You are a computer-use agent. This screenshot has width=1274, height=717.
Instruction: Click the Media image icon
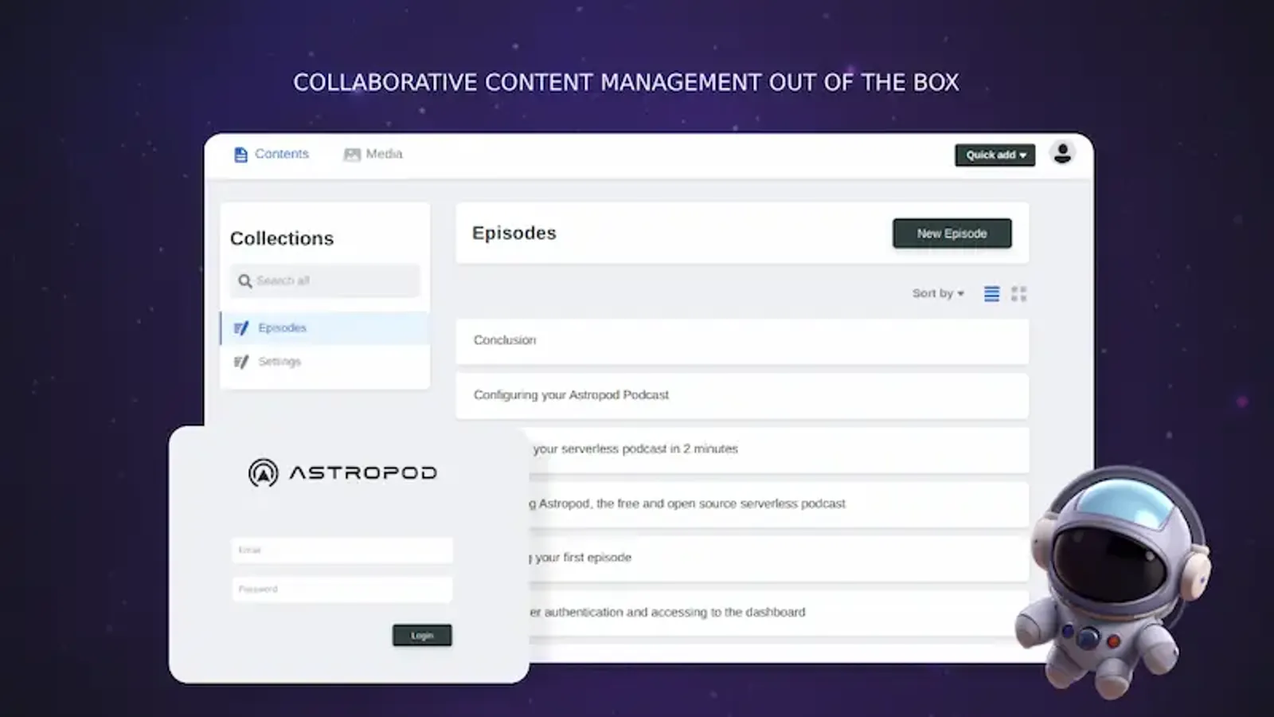[x=351, y=155]
